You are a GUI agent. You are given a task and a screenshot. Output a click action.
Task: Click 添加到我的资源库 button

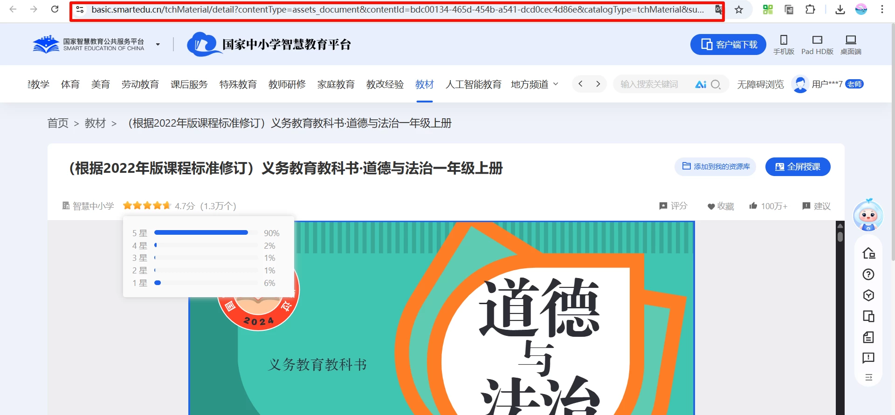716,167
